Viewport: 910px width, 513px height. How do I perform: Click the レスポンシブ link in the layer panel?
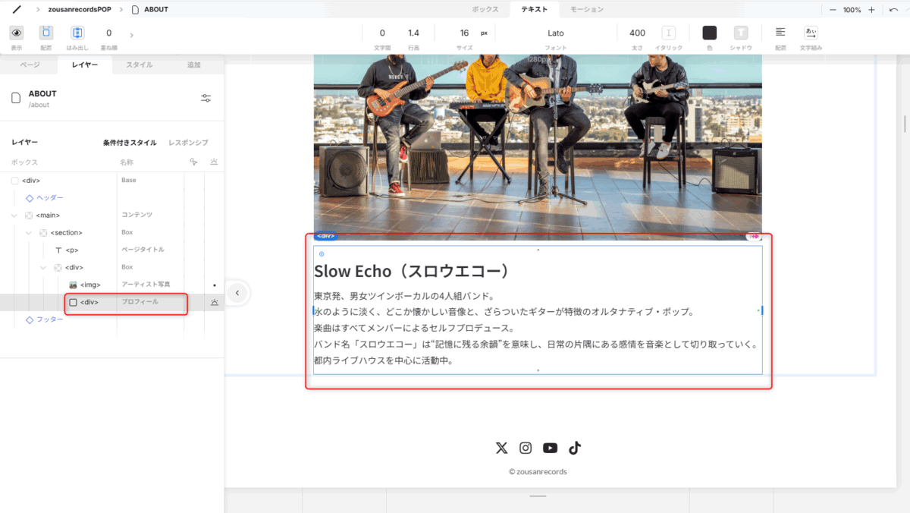[188, 143]
